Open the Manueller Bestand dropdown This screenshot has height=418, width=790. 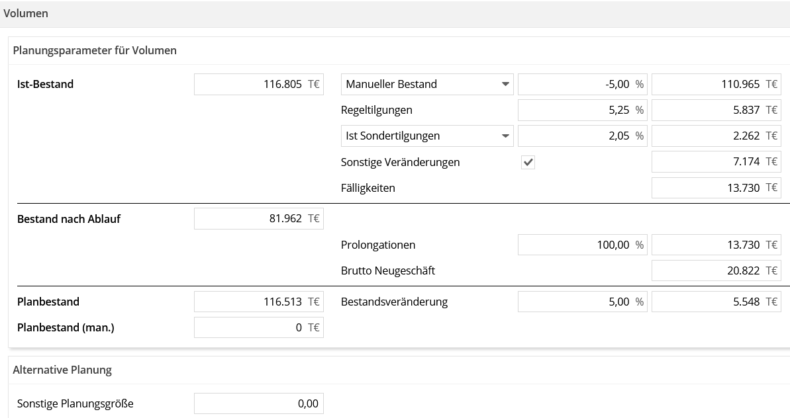click(x=427, y=85)
